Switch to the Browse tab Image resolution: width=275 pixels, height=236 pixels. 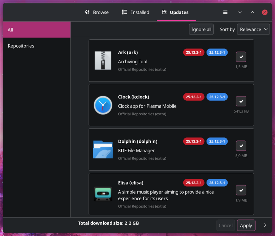coord(97,12)
